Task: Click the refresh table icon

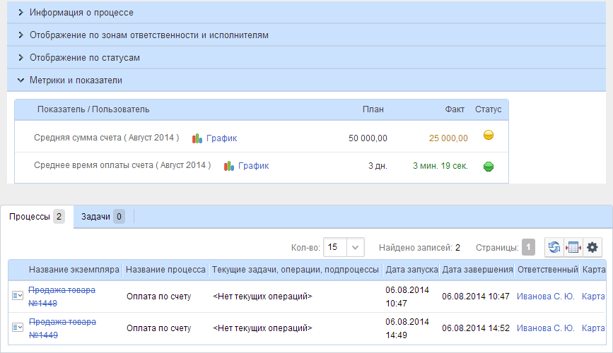Action: coord(554,247)
